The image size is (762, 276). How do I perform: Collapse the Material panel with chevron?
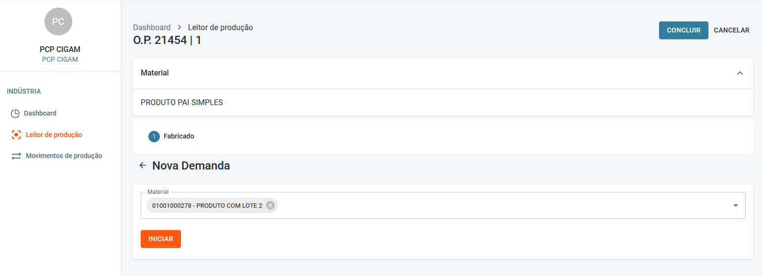coord(740,73)
